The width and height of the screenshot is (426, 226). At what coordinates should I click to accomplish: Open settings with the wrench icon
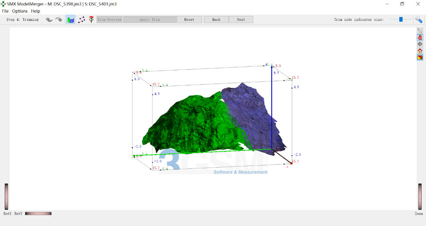[x=419, y=19]
